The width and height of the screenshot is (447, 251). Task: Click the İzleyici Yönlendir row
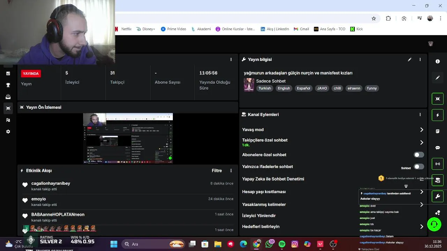259,215
